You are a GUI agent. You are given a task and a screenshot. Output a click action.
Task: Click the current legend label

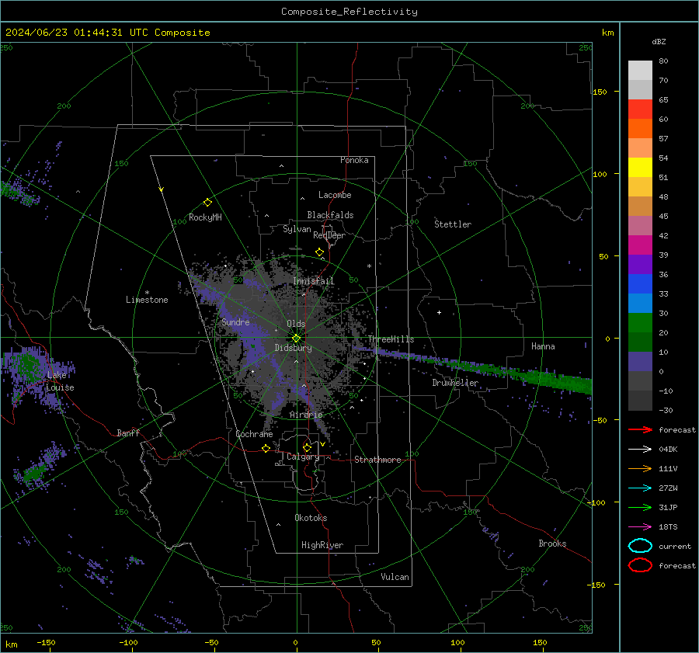point(675,546)
